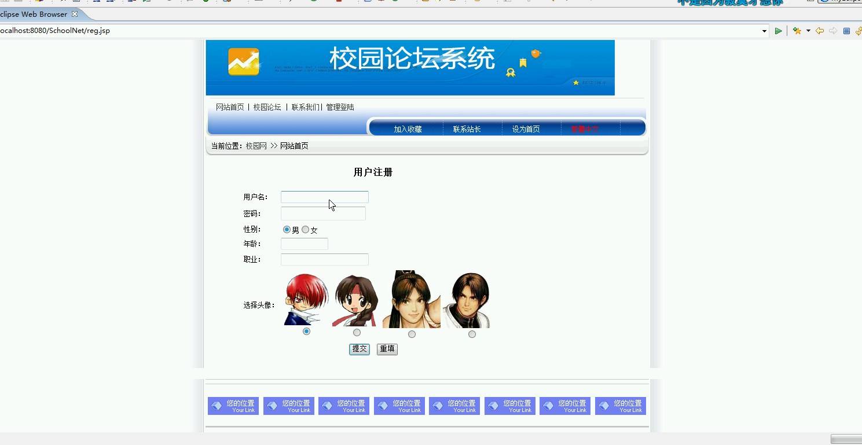Click the red-haired character avatar image
Screen dimensions: 862x445
(x=306, y=299)
